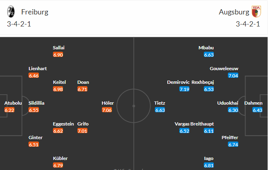The height and width of the screenshot is (170, 268).
Task: Choose player Doan on the pitch
Action: 83,82
